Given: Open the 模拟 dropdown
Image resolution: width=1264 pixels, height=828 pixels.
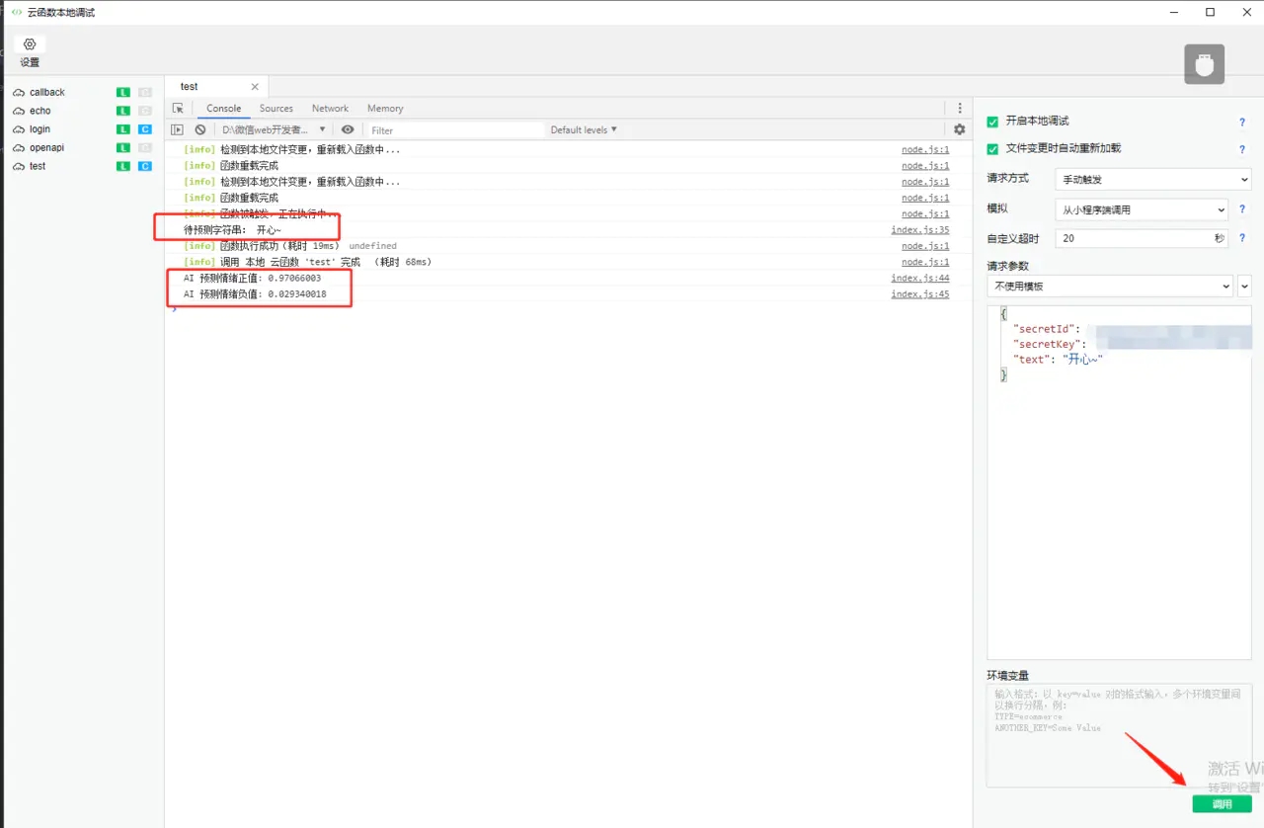Looking at the screenshot, I should [x=1142, y=209].
